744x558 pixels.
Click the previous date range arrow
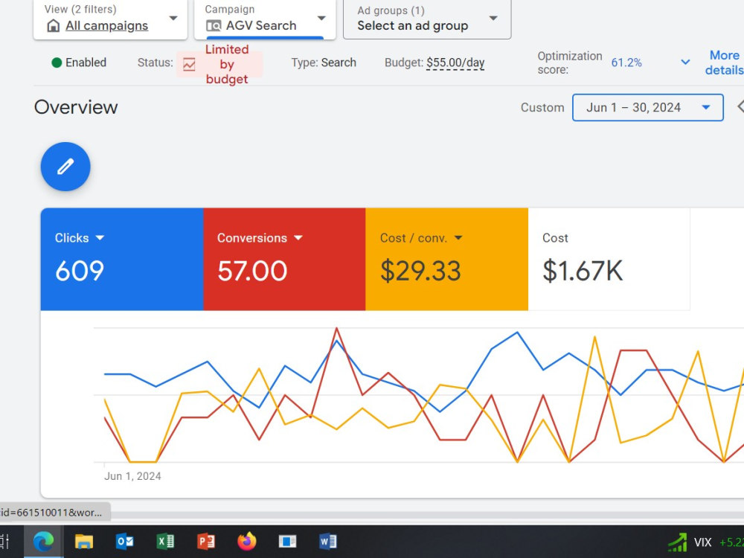pyautogui.click(x=740, y=106)
